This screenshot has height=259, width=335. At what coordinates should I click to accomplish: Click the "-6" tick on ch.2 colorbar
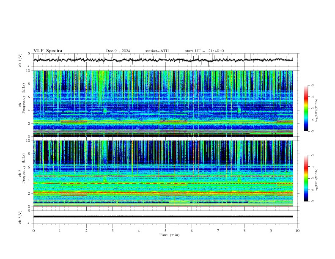(312, 190)
